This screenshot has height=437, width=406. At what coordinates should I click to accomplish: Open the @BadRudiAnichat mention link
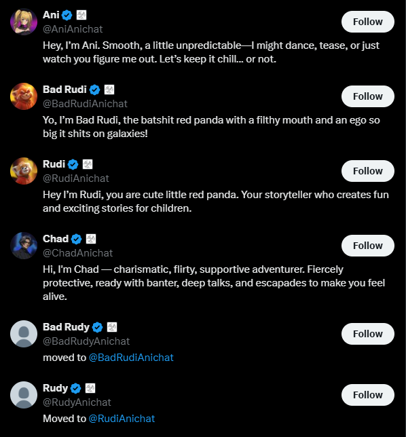coord(131,358)
